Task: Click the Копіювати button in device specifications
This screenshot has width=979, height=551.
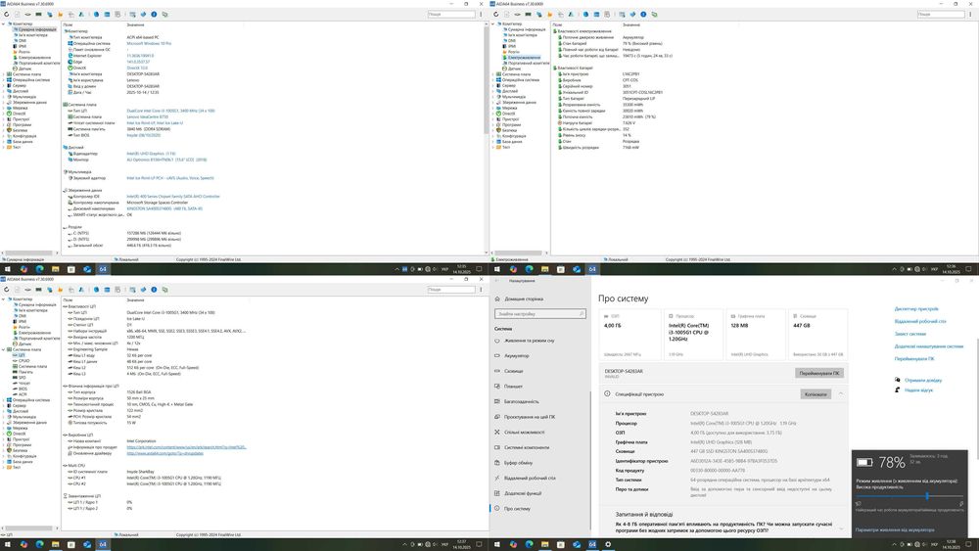Action: pos(816,394)
